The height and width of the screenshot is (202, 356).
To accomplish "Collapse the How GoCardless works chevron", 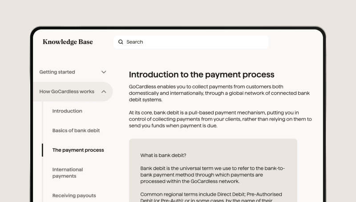I will coord(104,92).
